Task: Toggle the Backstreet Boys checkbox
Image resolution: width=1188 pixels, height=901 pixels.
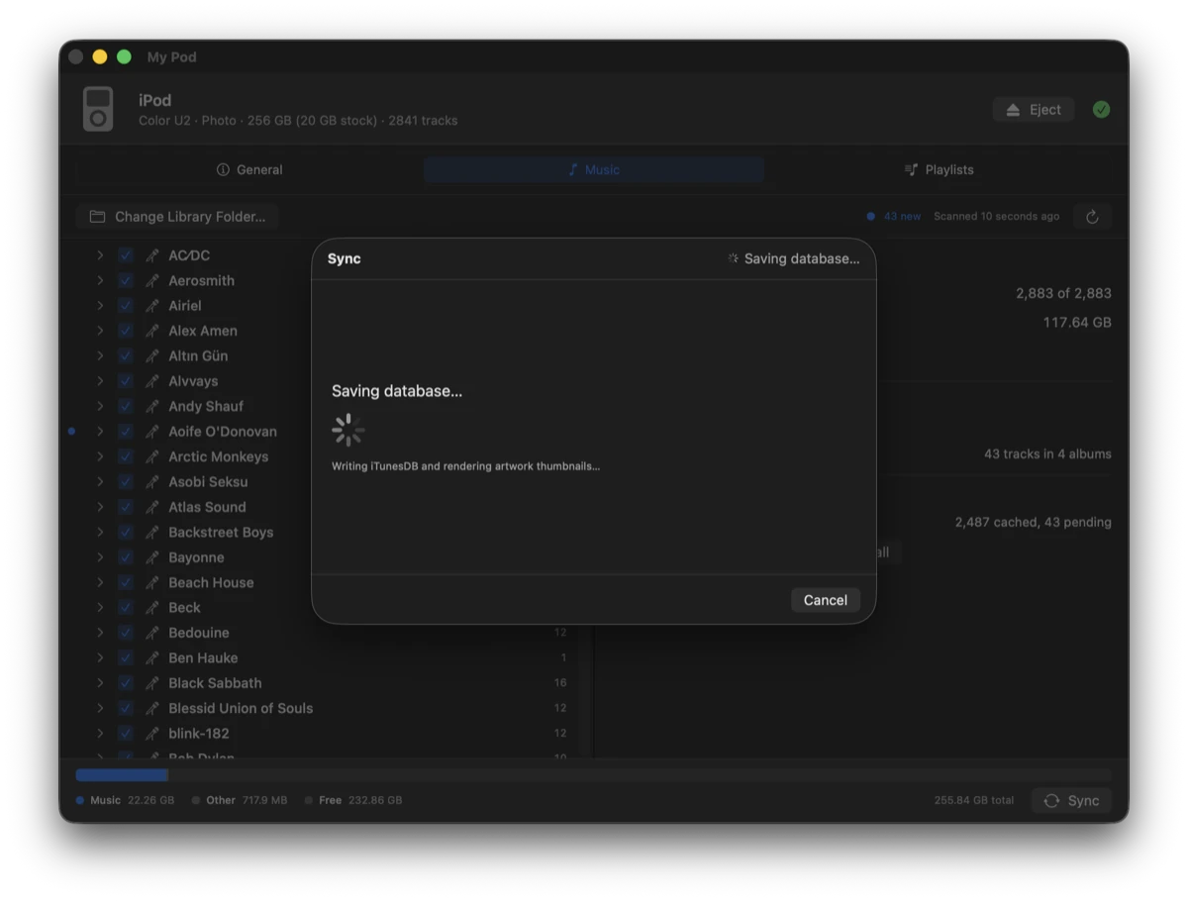Action: 126,532
